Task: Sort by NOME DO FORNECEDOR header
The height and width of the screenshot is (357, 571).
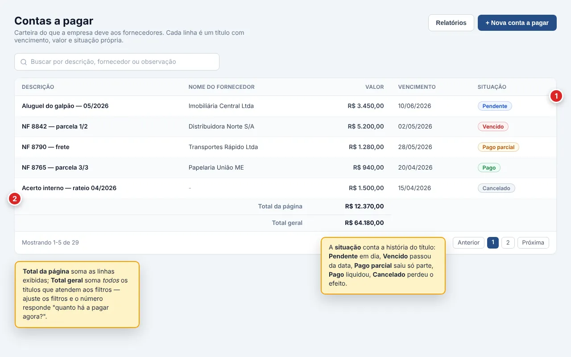Action: coord(222,87)
